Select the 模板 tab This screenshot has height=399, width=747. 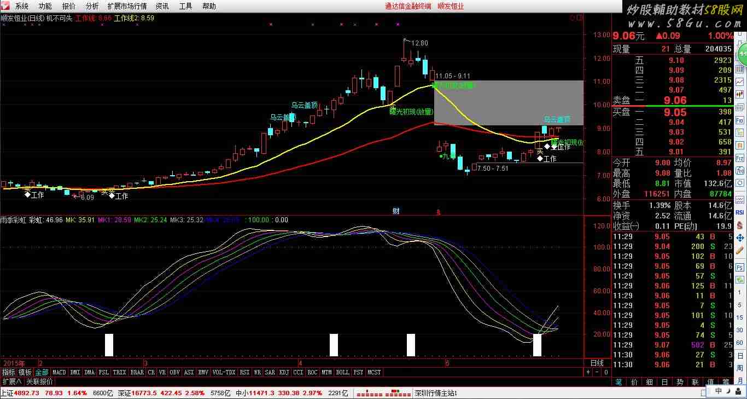(25, 372)
